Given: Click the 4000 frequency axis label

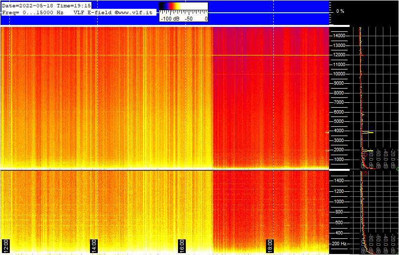Looking at the screenshot, I should point(340,131).
